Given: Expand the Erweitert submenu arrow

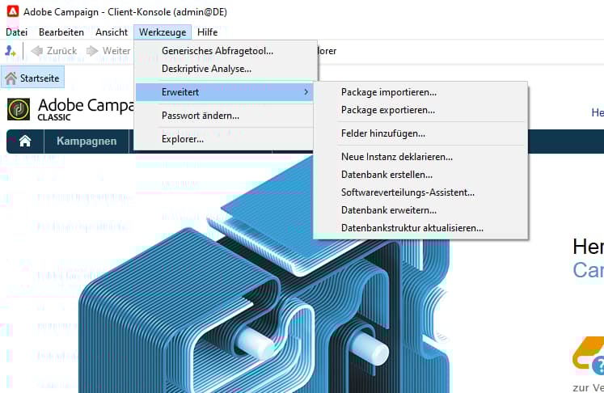Looking at the screenshot, I should [x=306, y=92].
